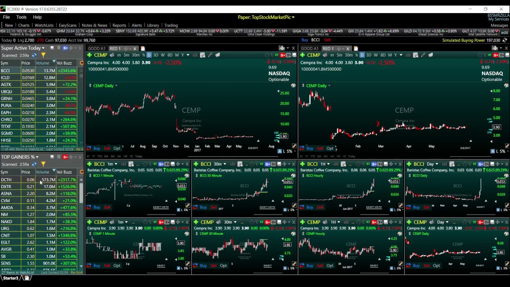The image size is (510, 287).
Task: Expand CEMP Daily plot dropdown in right chart
Action: (330, 86)
